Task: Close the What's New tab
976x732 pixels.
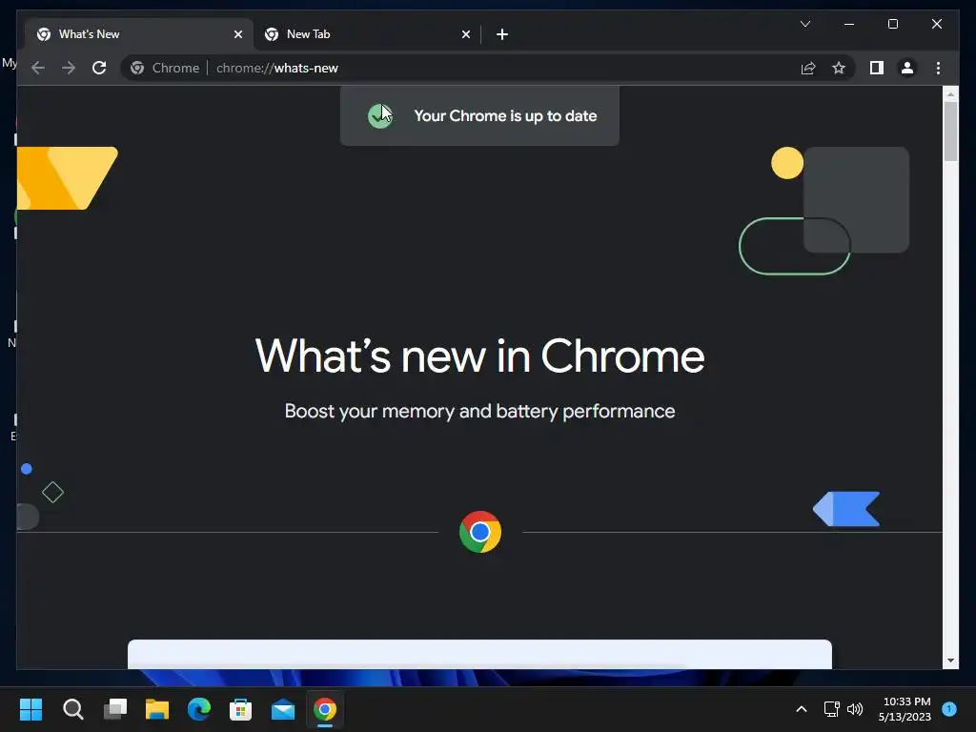Action: 237,34
